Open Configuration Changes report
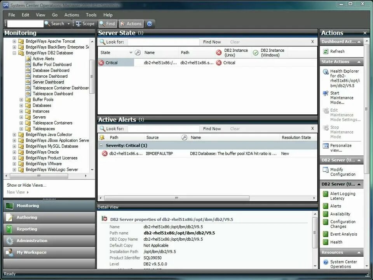Viewport: 373px width, 280px height. click(x=339, y=224)
